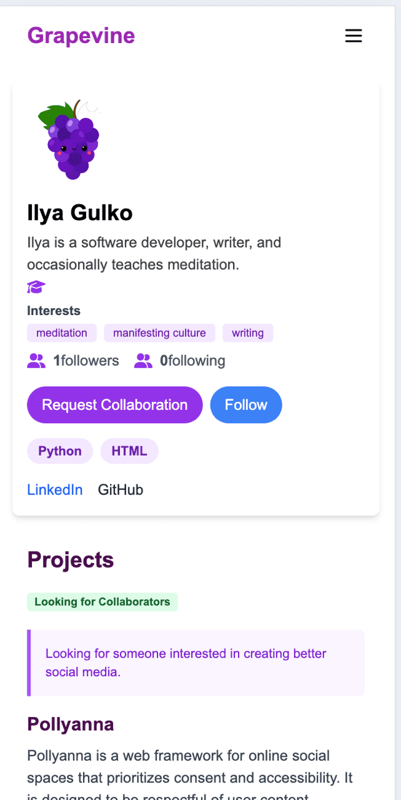Open the GitHub profile link

(121, 490)
